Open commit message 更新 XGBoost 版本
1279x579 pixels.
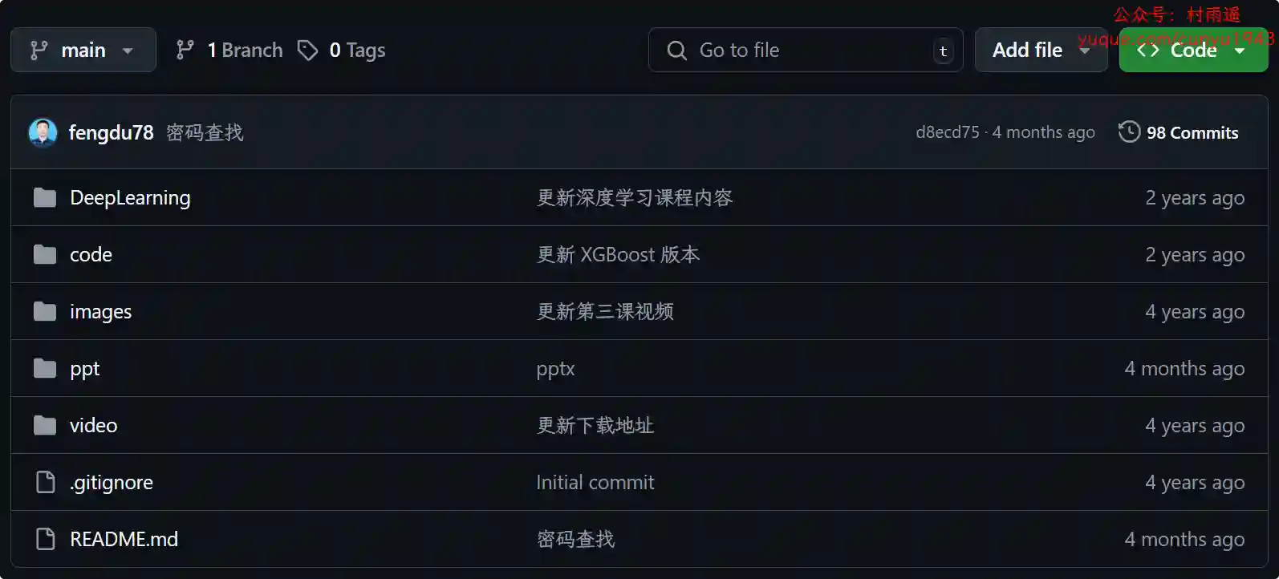coord(618,254)
